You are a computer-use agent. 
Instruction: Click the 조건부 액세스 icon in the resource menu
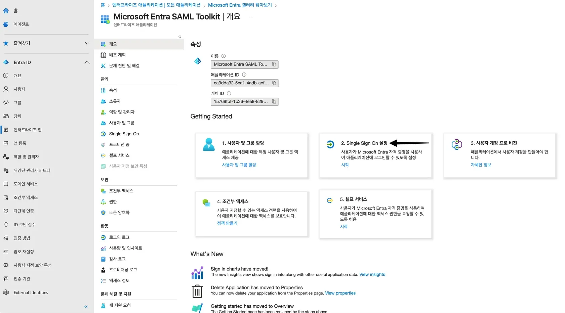(103, 191)
